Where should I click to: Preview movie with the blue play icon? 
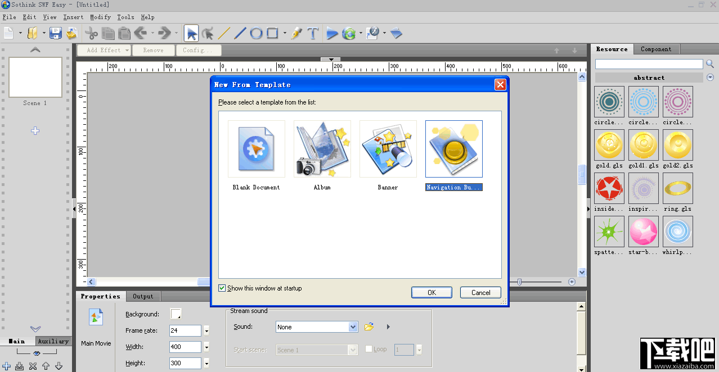click(332, 33)
